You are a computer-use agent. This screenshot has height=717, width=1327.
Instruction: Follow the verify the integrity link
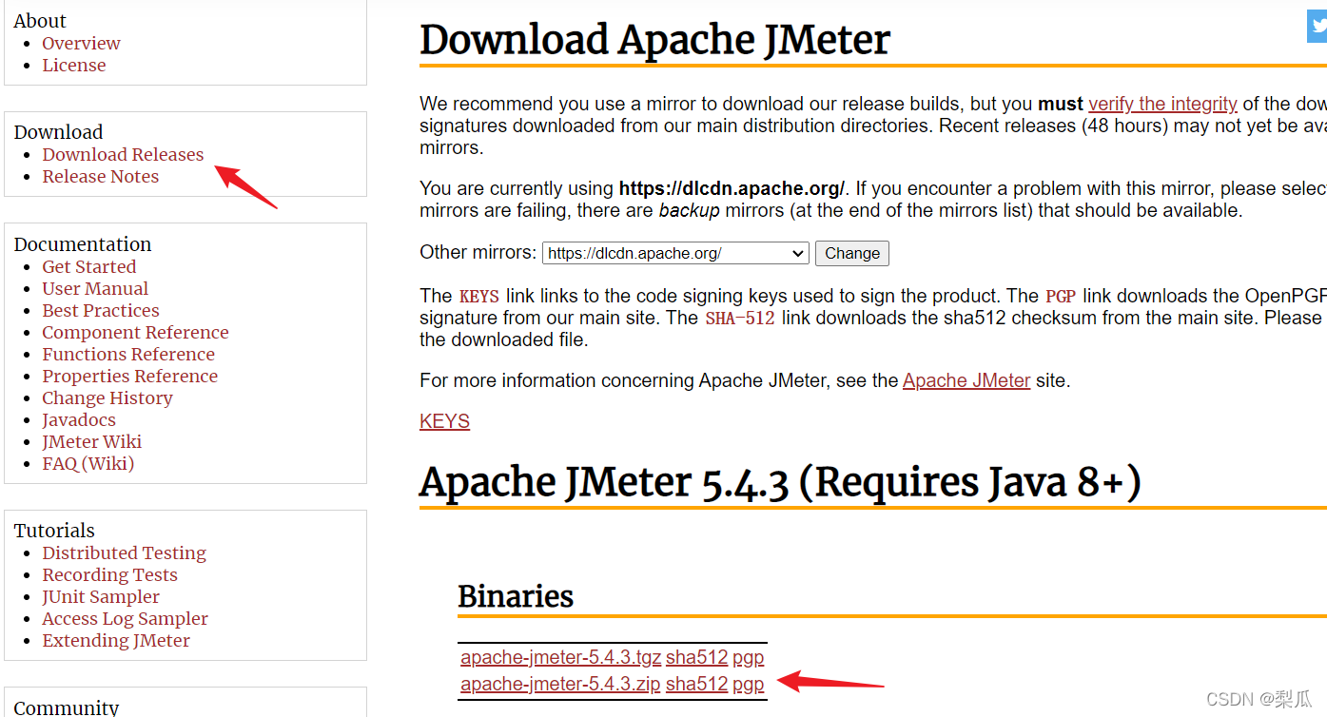pos(1162,104)
